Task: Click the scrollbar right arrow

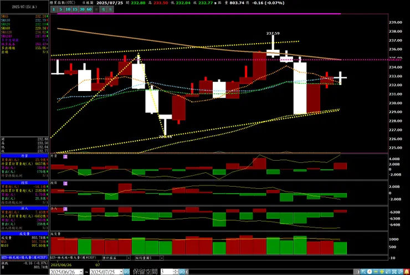Action: point(358,272)
